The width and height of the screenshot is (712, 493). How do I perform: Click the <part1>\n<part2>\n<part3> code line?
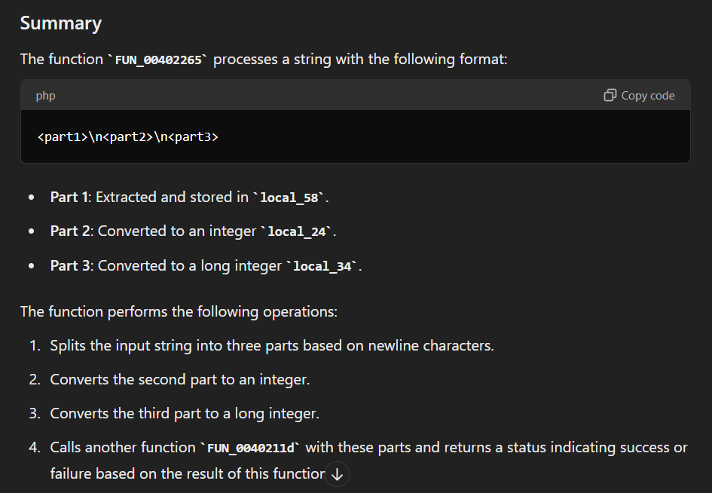(x=127, y=137)
